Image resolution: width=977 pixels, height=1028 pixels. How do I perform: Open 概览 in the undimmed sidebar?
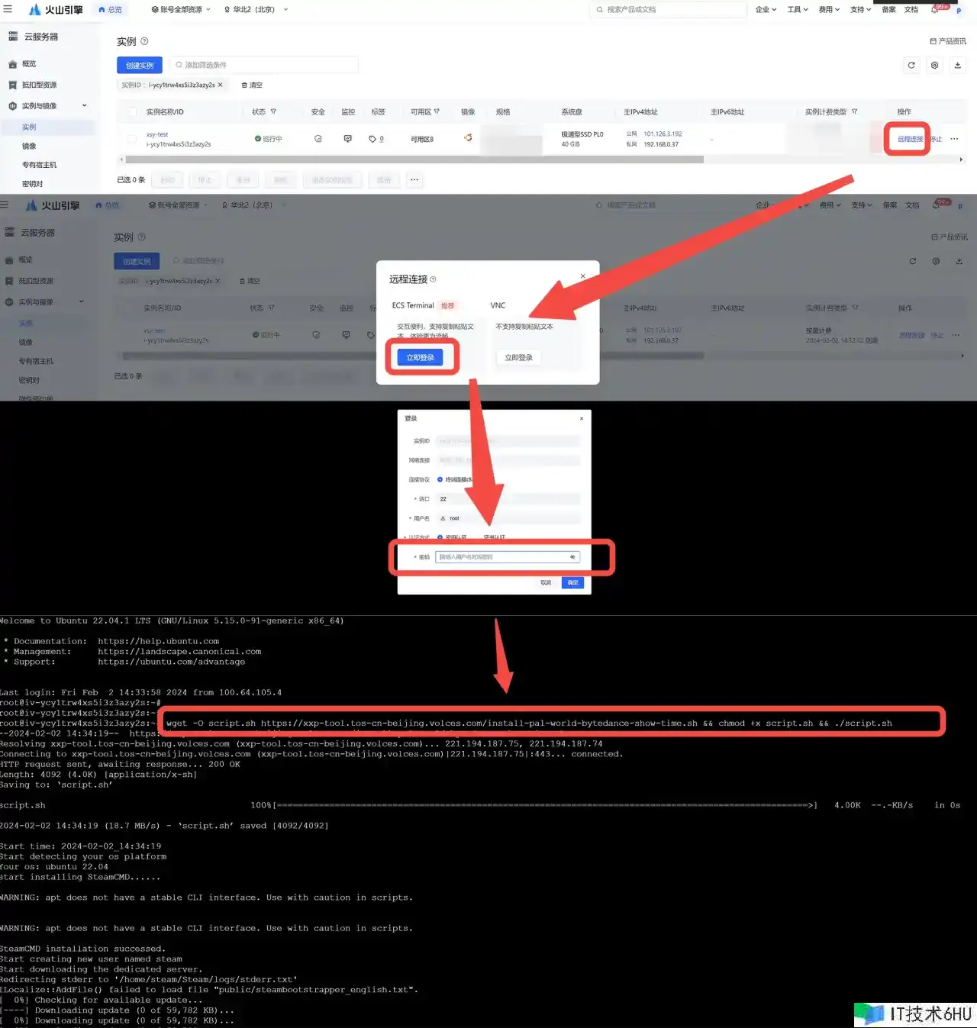(x=29, y=64)
